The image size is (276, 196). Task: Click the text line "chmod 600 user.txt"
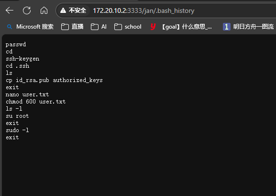(x=36, y=102)
